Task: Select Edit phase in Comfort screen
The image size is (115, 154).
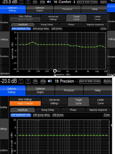Action: click(57, 28)
